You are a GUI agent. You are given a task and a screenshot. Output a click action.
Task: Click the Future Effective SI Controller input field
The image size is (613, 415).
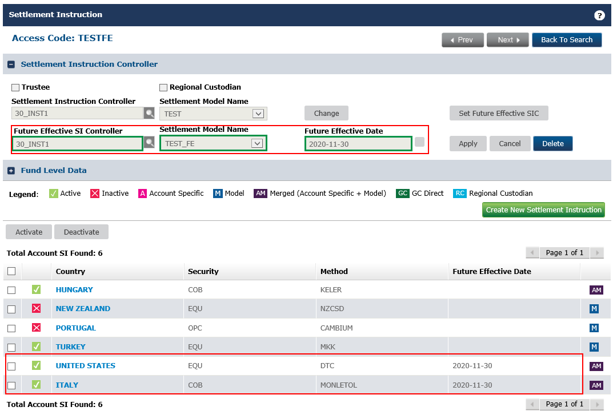coord(77,144)
